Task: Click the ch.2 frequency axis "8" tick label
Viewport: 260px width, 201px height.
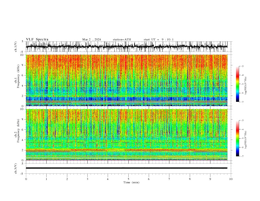Action: click(x=23, y=120)
